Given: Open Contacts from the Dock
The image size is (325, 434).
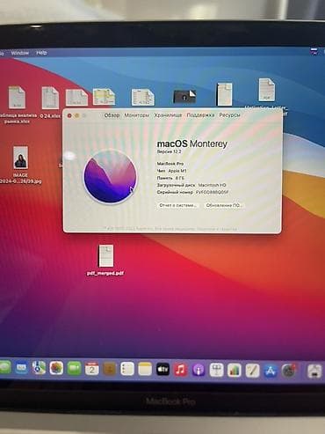Looking at the screenshot, I should pos(110,369).
